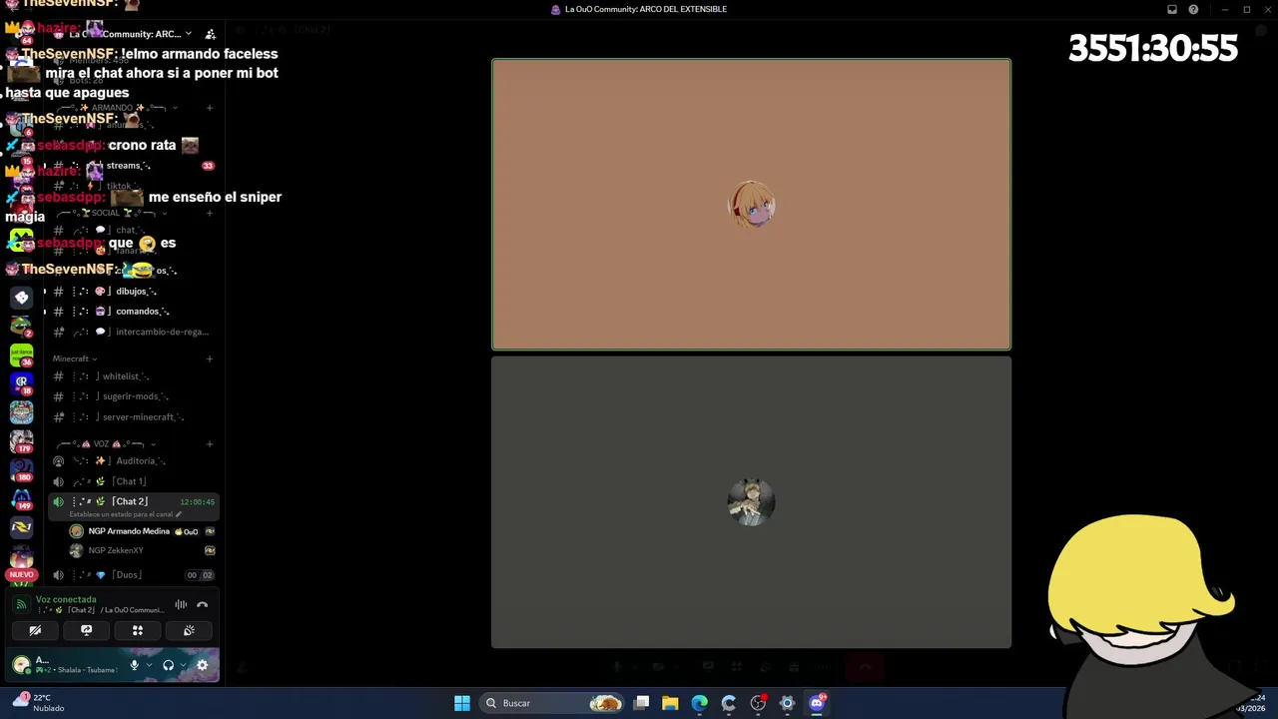Open Discord inbox icon in the title bar
The image size is (1278, 719).
point(1172,9)
